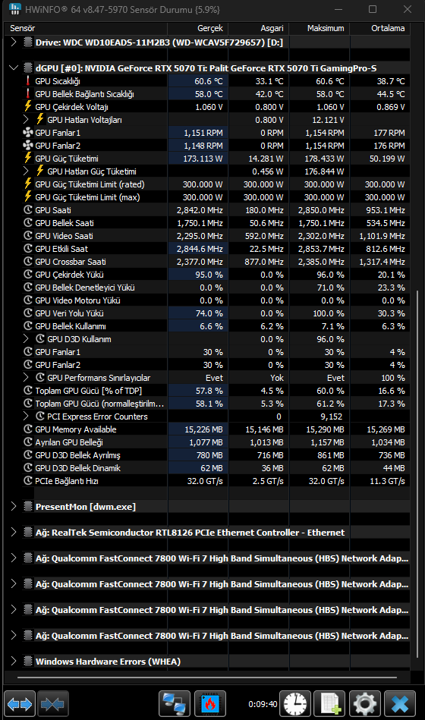Click fan icon beside GPU Fanlar1 RPM row
The image size is (425, 720).
tap(28, 133)
